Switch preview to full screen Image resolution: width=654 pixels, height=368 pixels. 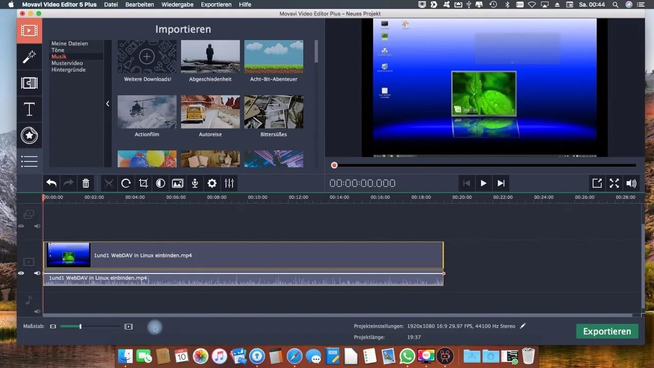(x=614, y=183)
